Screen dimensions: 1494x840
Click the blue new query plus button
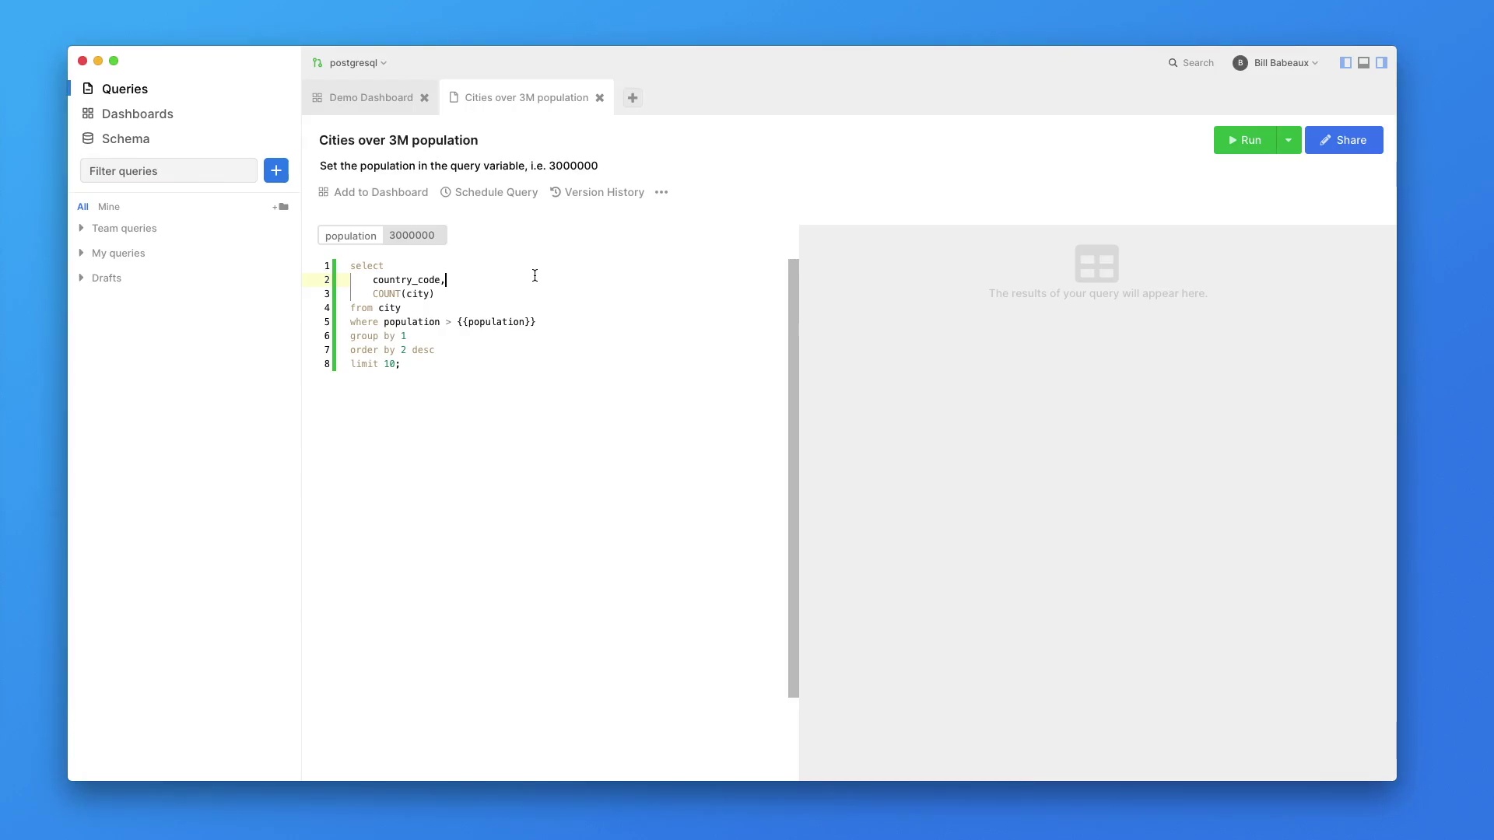[x=276, y=170]
